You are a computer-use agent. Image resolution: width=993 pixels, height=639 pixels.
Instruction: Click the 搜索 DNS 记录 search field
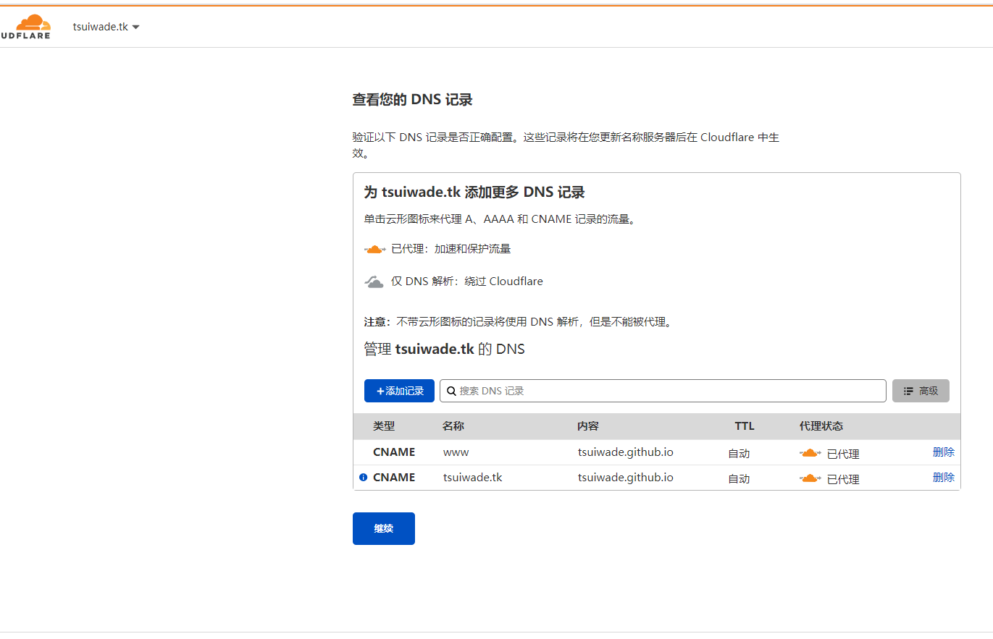point(663,391)
